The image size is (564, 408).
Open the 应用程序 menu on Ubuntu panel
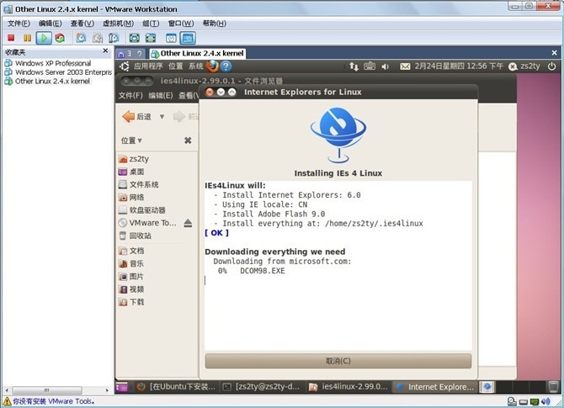click(x=148, y=66)
